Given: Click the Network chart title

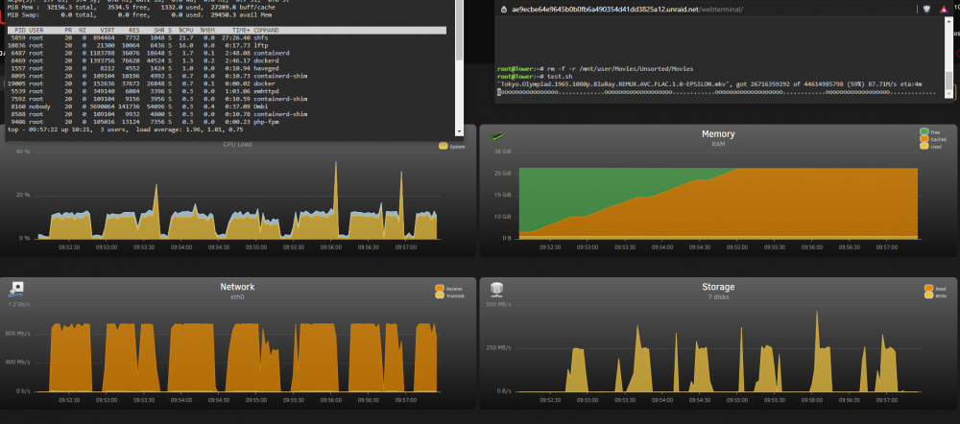Looking at the screenshot, I should tap(237, 287).
